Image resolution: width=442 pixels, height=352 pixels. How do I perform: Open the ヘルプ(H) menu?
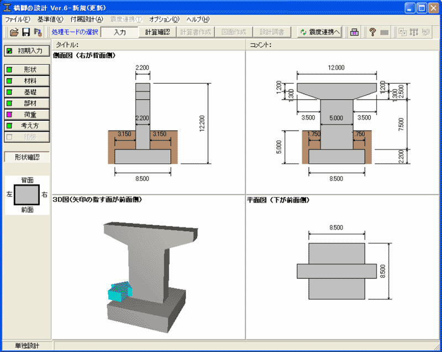[x=198, y=19]
